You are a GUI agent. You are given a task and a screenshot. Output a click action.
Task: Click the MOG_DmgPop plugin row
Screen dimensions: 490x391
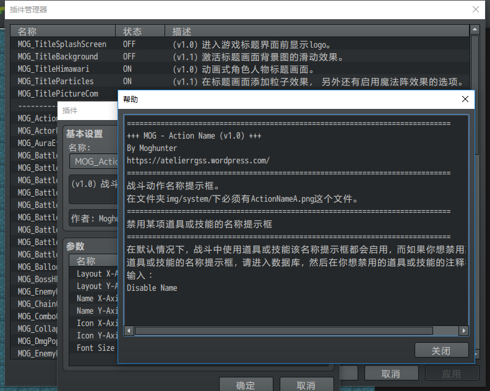(x=34, y=341)
